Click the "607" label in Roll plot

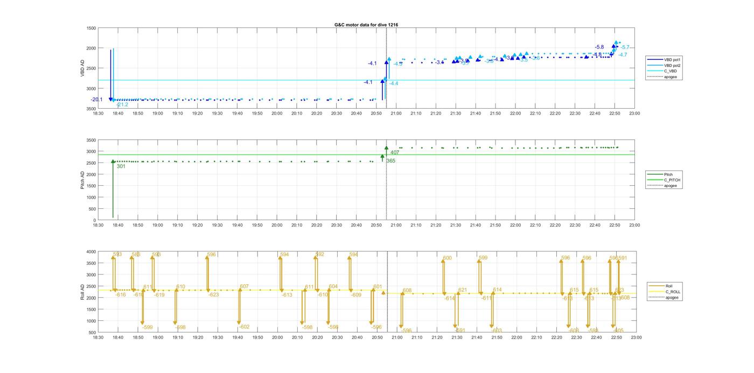[244, 287]
